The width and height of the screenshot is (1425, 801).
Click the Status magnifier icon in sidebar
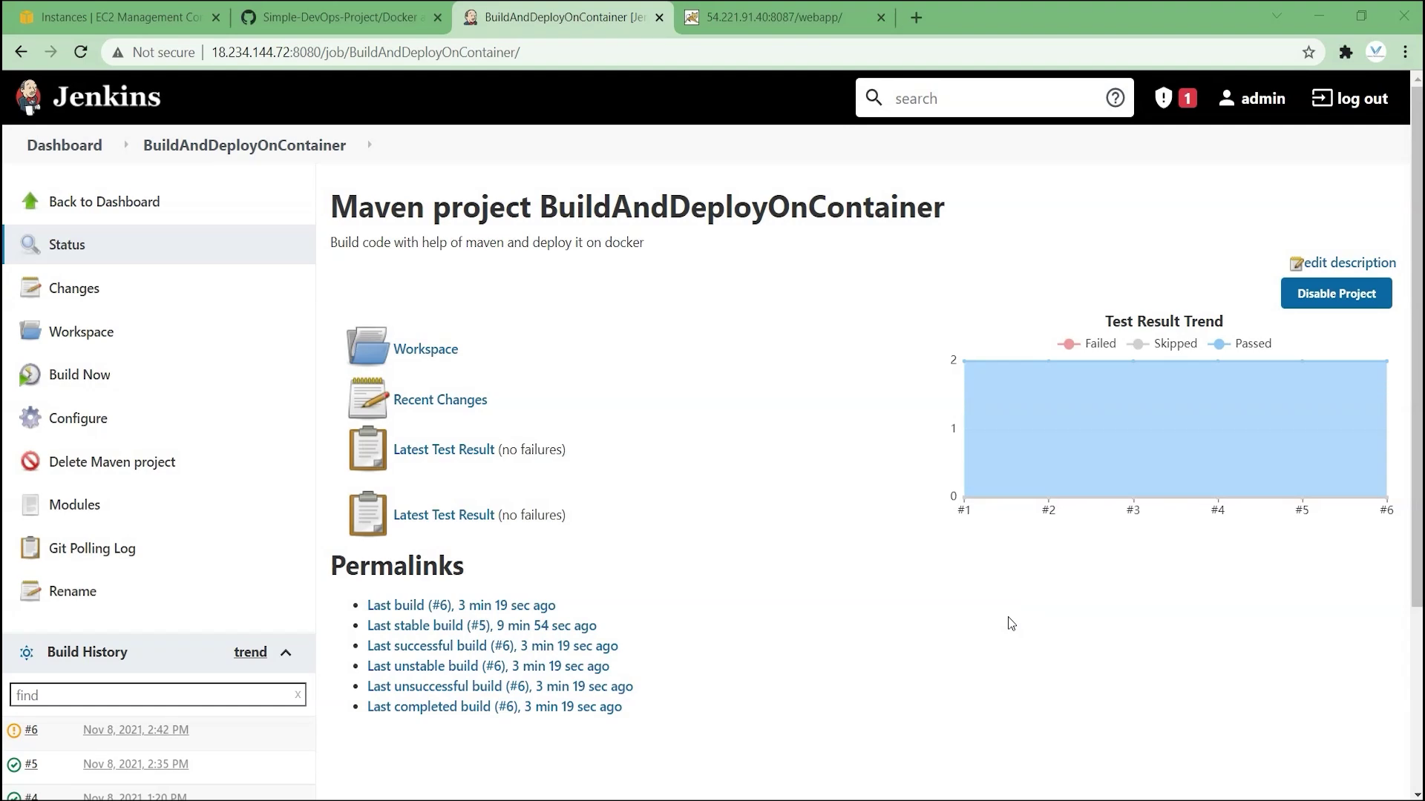pos(30,244)
